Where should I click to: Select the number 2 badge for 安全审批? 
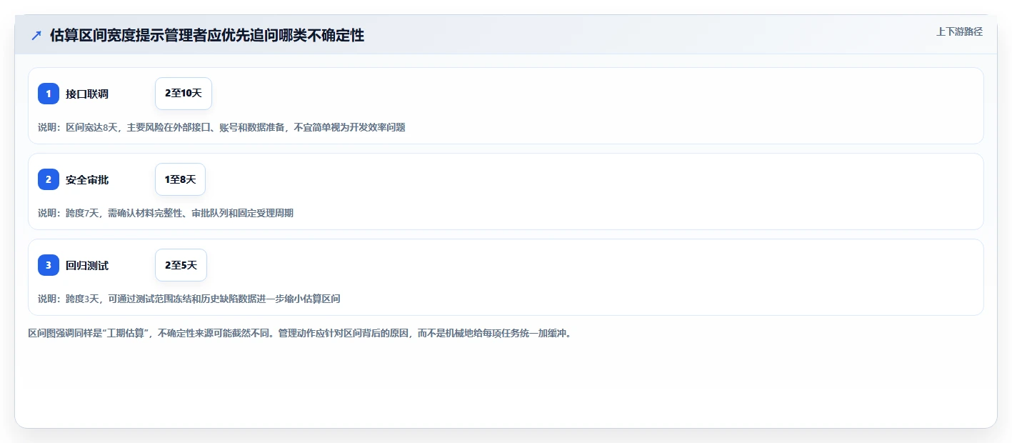click(x=49, y=179)
